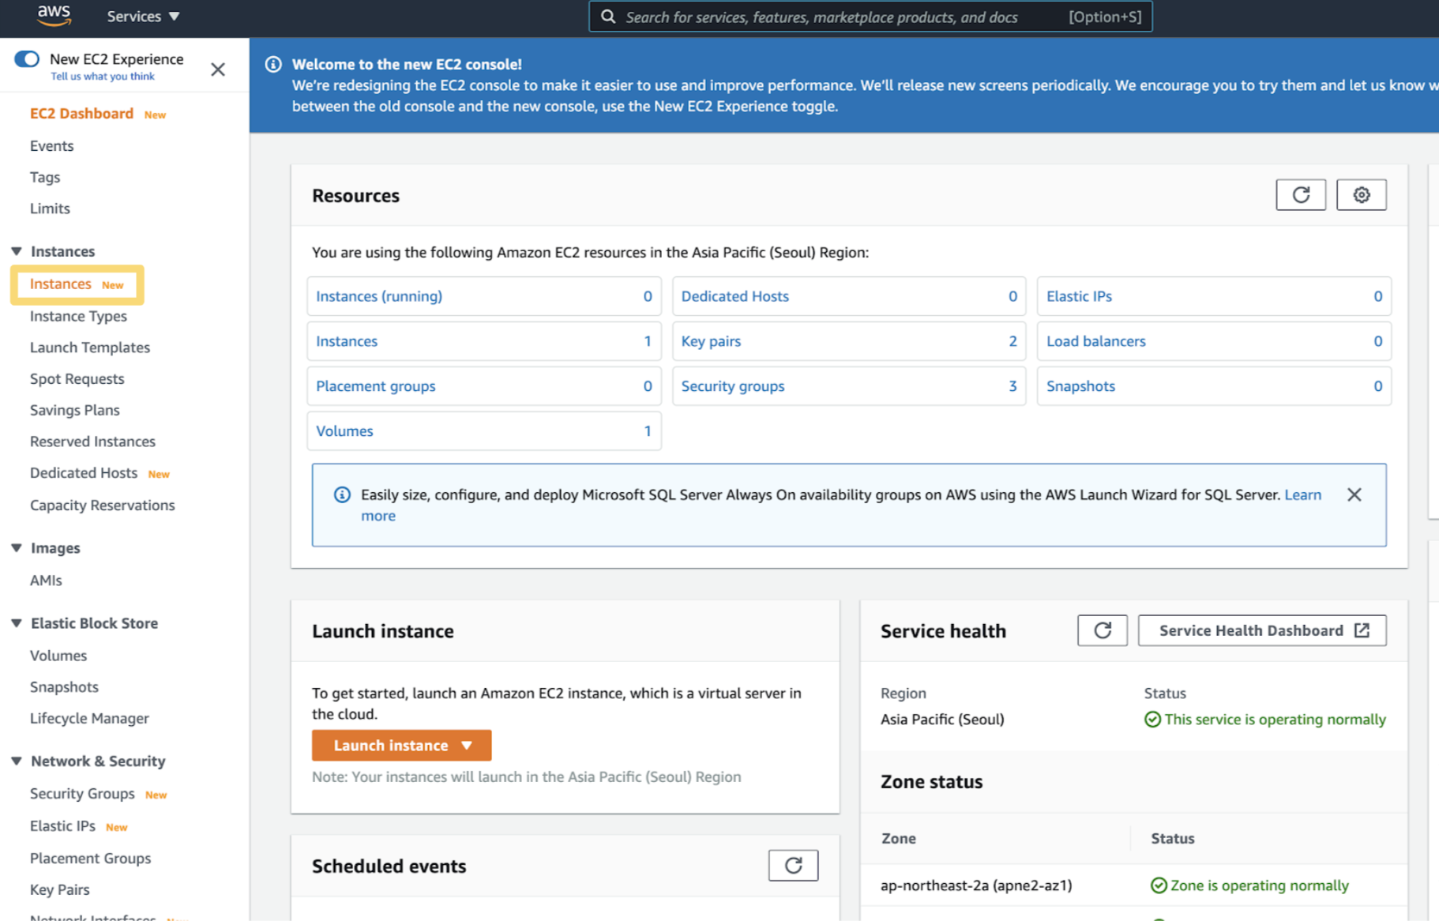Screen dimensions: 1439x921
Task: Open Resources panel settings gear
Action: click(1362, 195)
